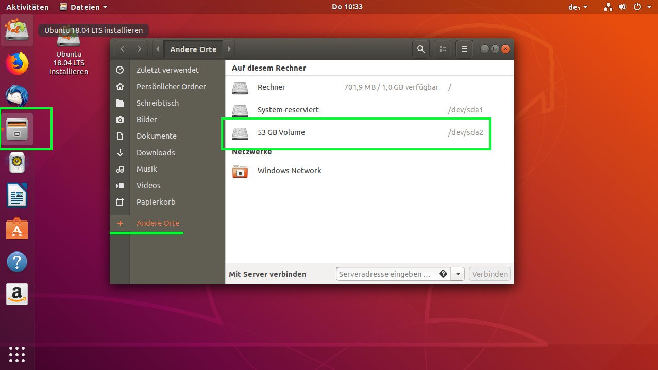Show applications grid button
Screen dimensions: 658x370
coord(17,354)
